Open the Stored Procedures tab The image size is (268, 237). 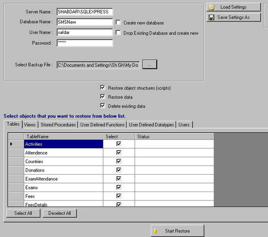(x=59, y=125)
